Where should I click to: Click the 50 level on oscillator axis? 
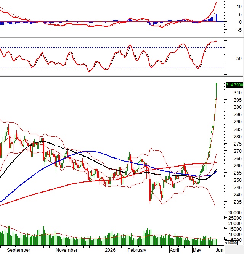tap(239, 58)
